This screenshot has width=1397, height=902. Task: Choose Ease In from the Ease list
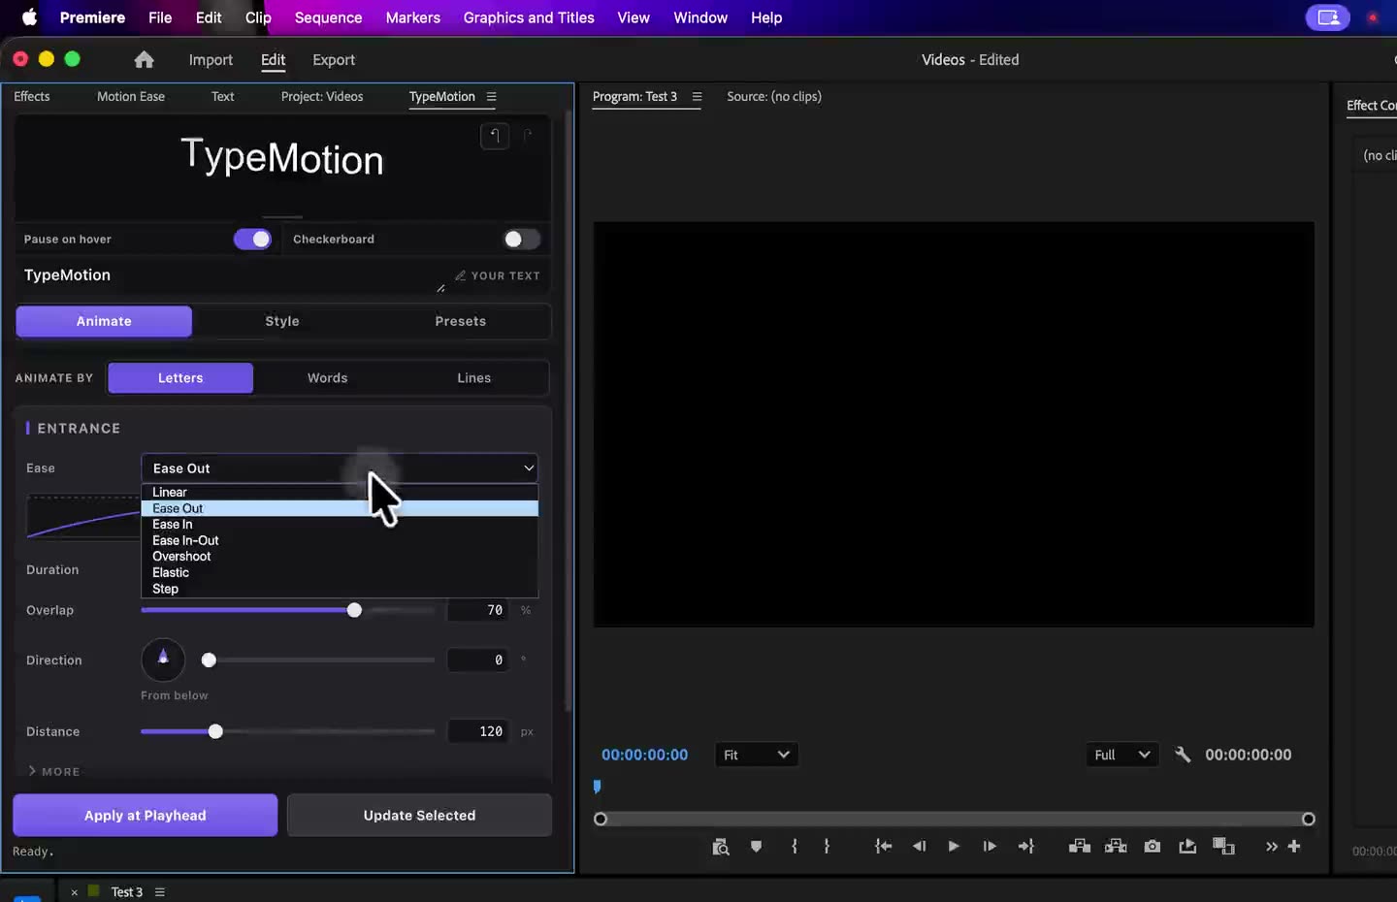coord(340,525)
